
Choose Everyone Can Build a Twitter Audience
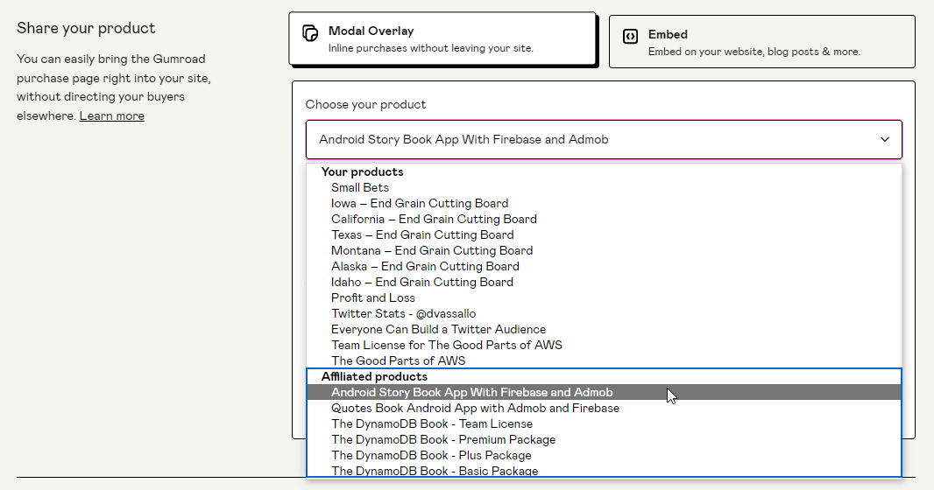(438, 330)
